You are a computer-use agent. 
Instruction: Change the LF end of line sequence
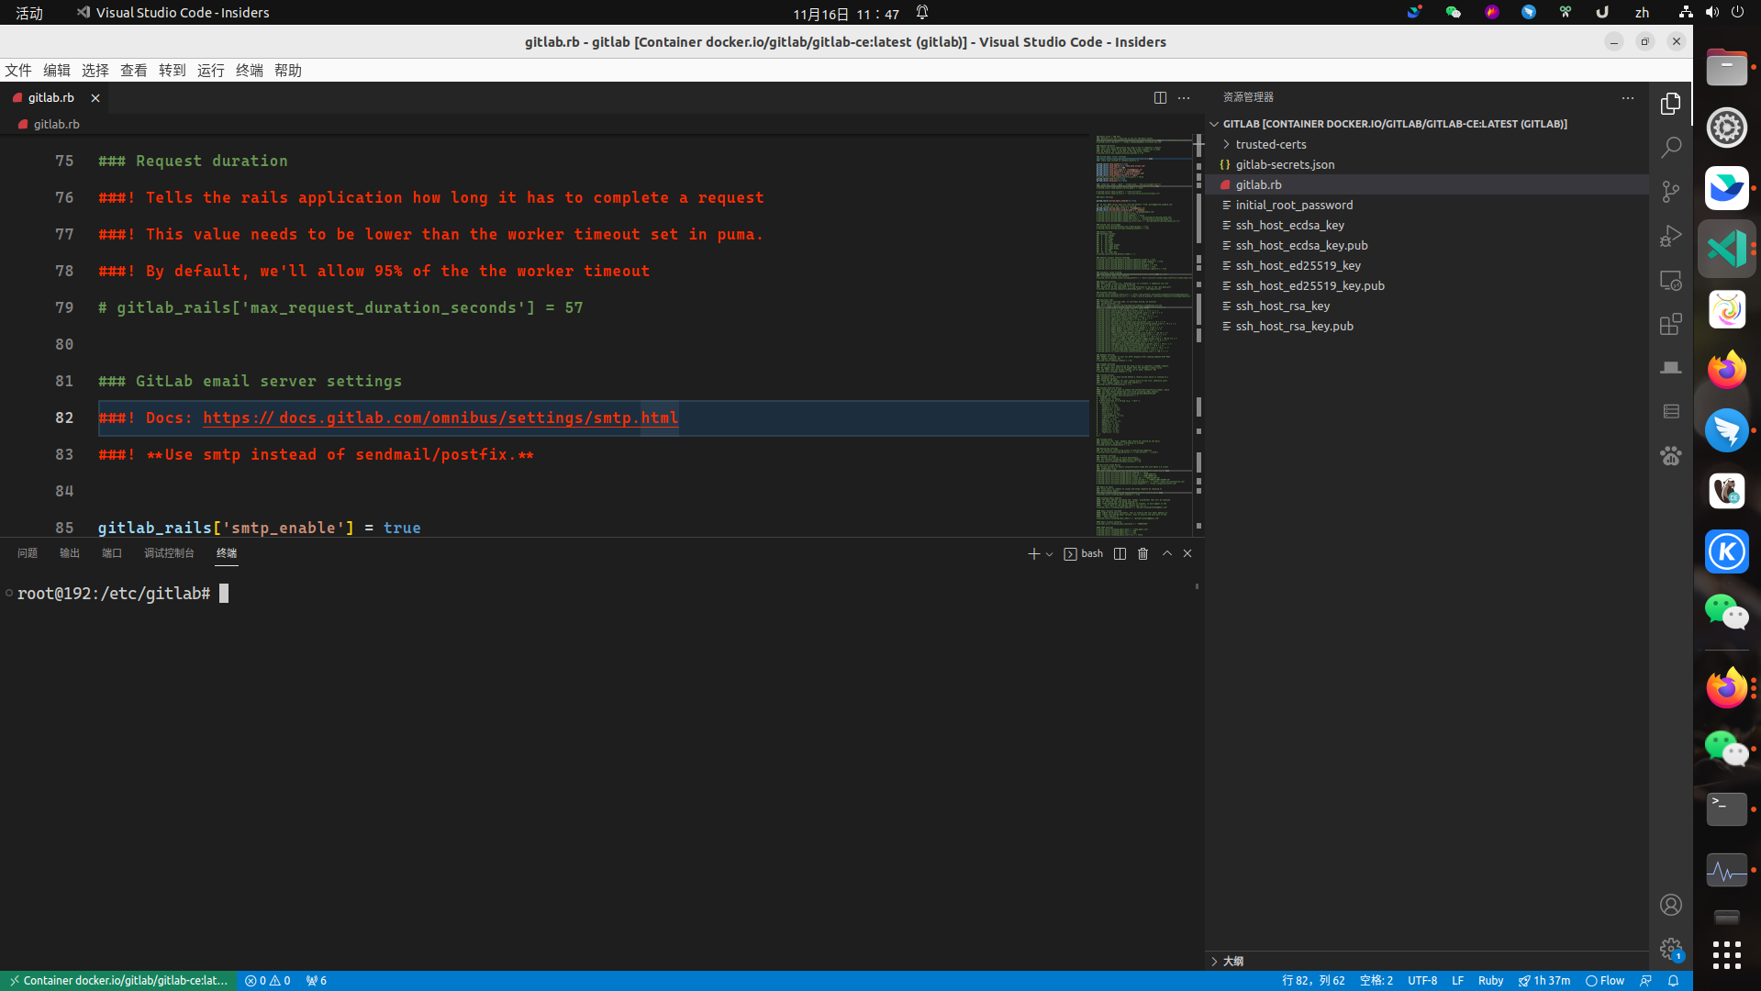coord(1457,981)
